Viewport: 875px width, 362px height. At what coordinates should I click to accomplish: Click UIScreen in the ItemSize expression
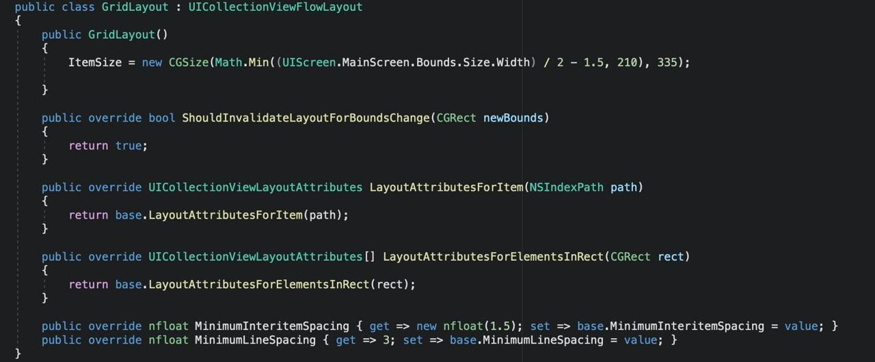(x=309, y=62)
